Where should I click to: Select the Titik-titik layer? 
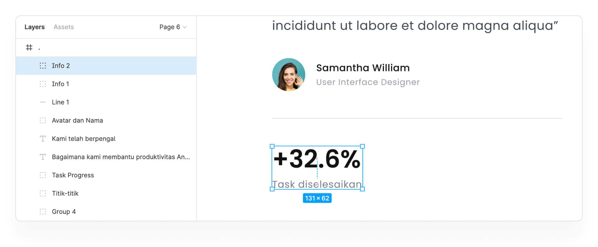pyautogui.click(x=65, y=193)
